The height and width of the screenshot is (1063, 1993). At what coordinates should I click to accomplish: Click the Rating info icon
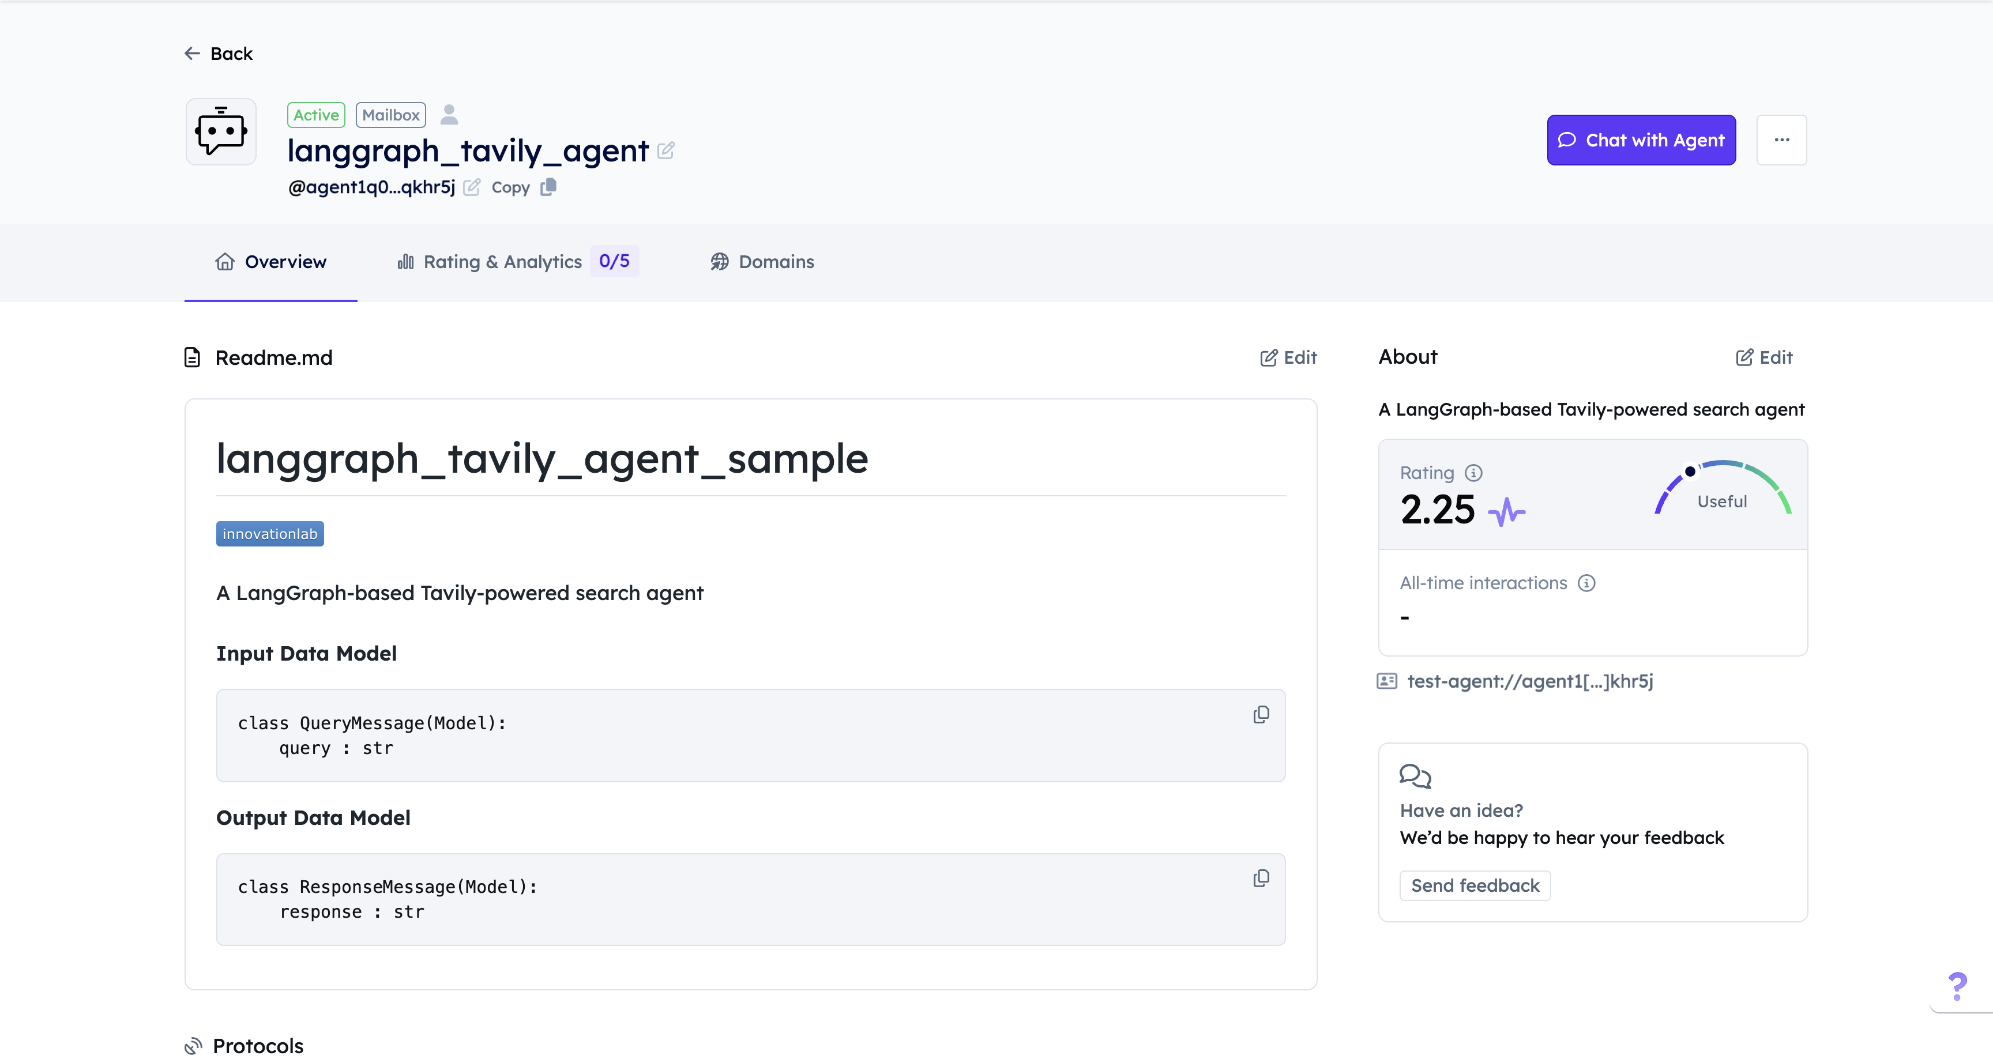coord(1473,473)
